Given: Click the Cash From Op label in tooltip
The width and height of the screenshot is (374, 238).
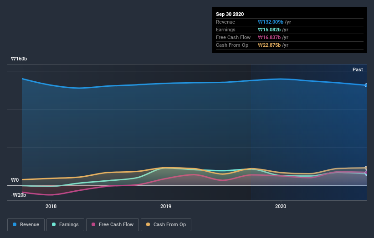Looking at the screenshot, I should (x=232, y=45).
